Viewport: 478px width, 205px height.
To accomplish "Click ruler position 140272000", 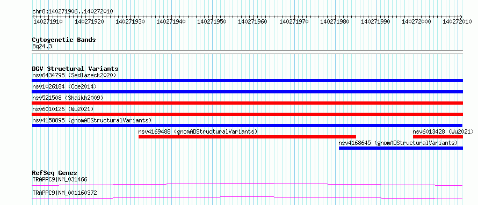I will pyautogui.click(x=416, y=21).
